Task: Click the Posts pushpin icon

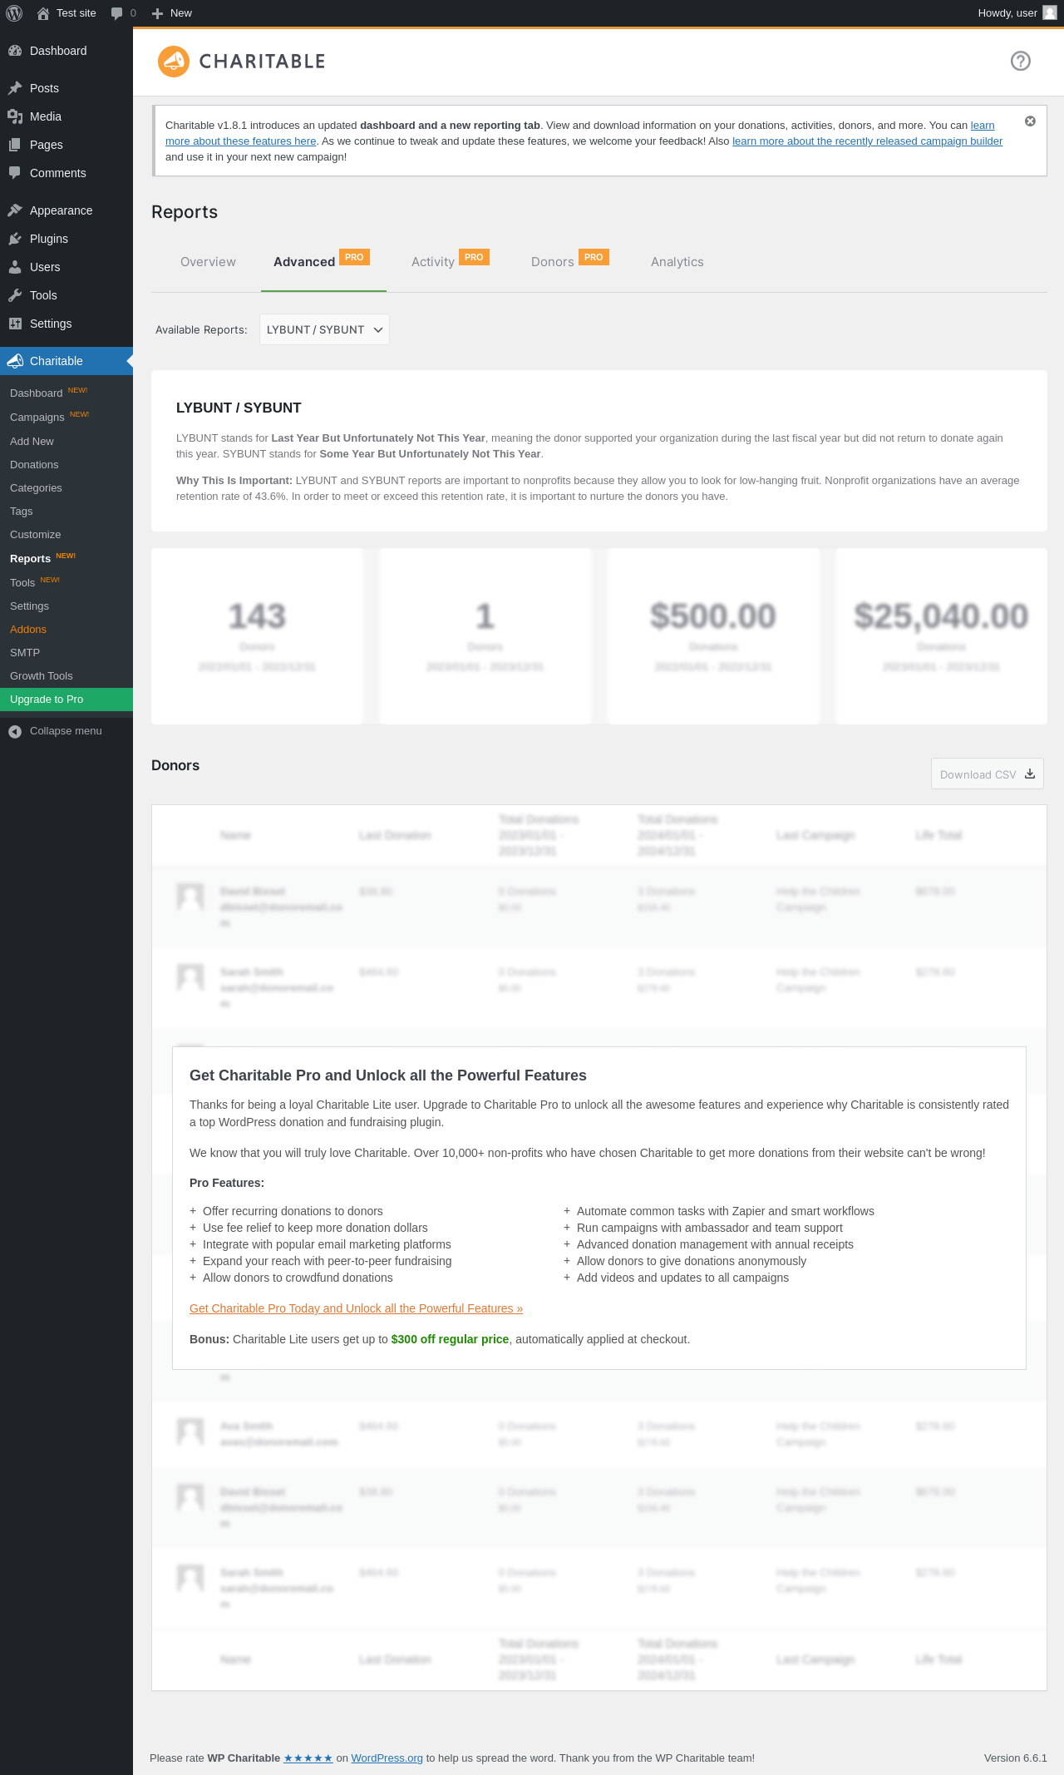Action: tap(15, 88)
